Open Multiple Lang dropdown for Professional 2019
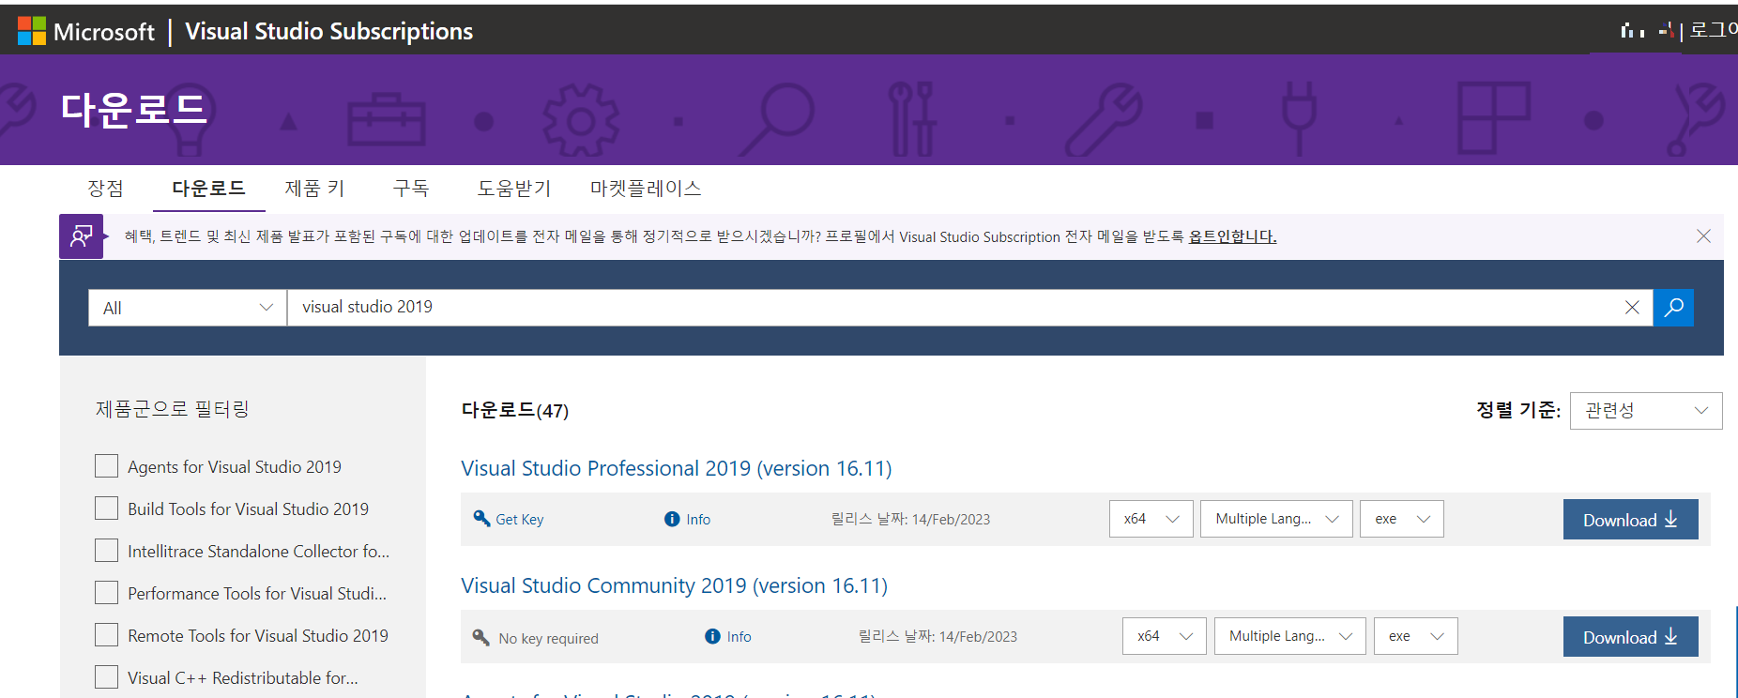Image resolution: width=1738 pixels, height=698 pixels. (x=1276, y=519)
